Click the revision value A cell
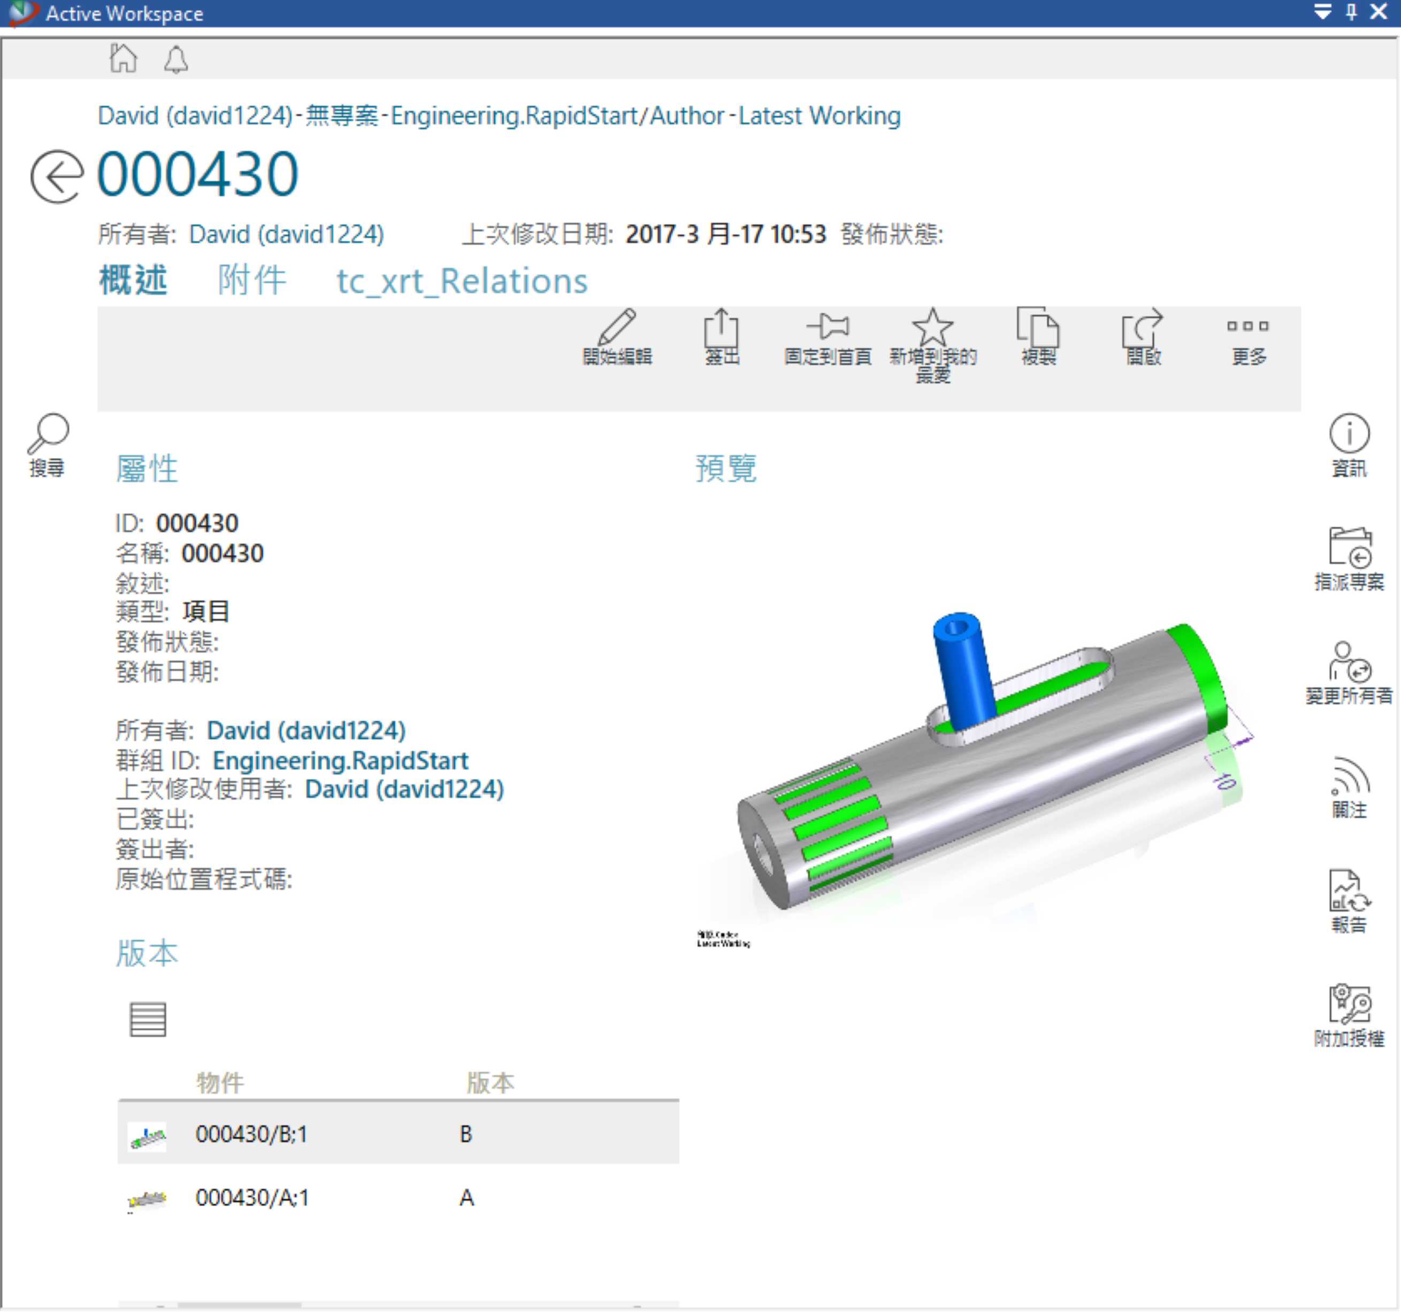This screenshot has width=1401, height=1312. (466, 1198)
